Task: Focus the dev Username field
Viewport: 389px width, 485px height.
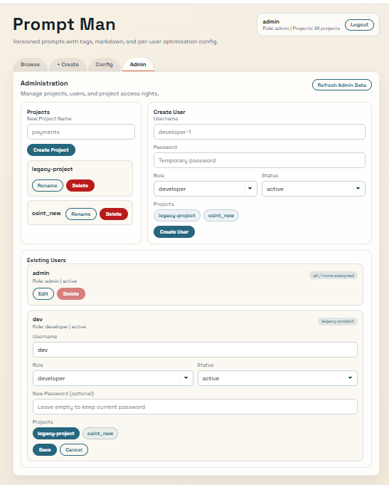Action: [195, 350]
